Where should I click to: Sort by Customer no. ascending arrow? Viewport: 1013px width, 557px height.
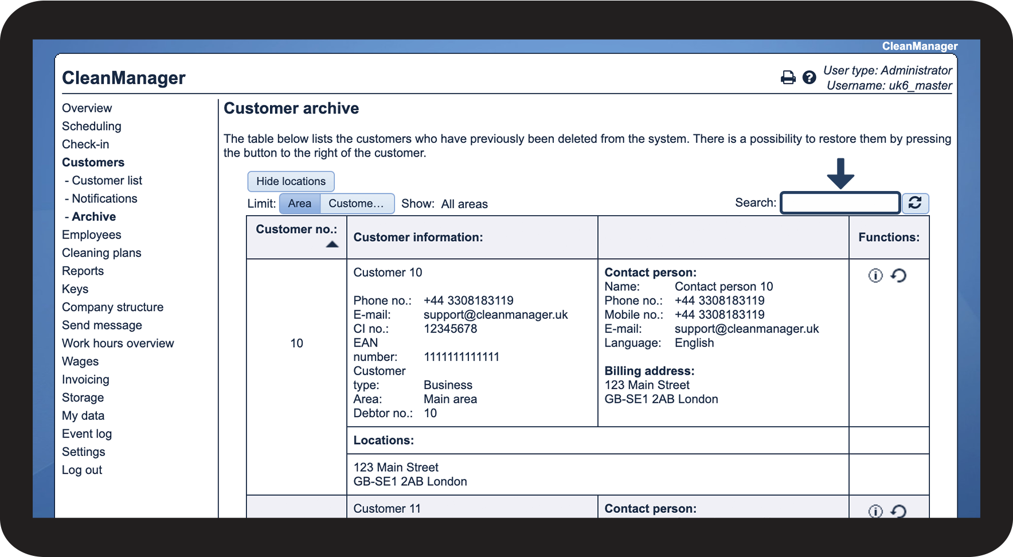332,244
